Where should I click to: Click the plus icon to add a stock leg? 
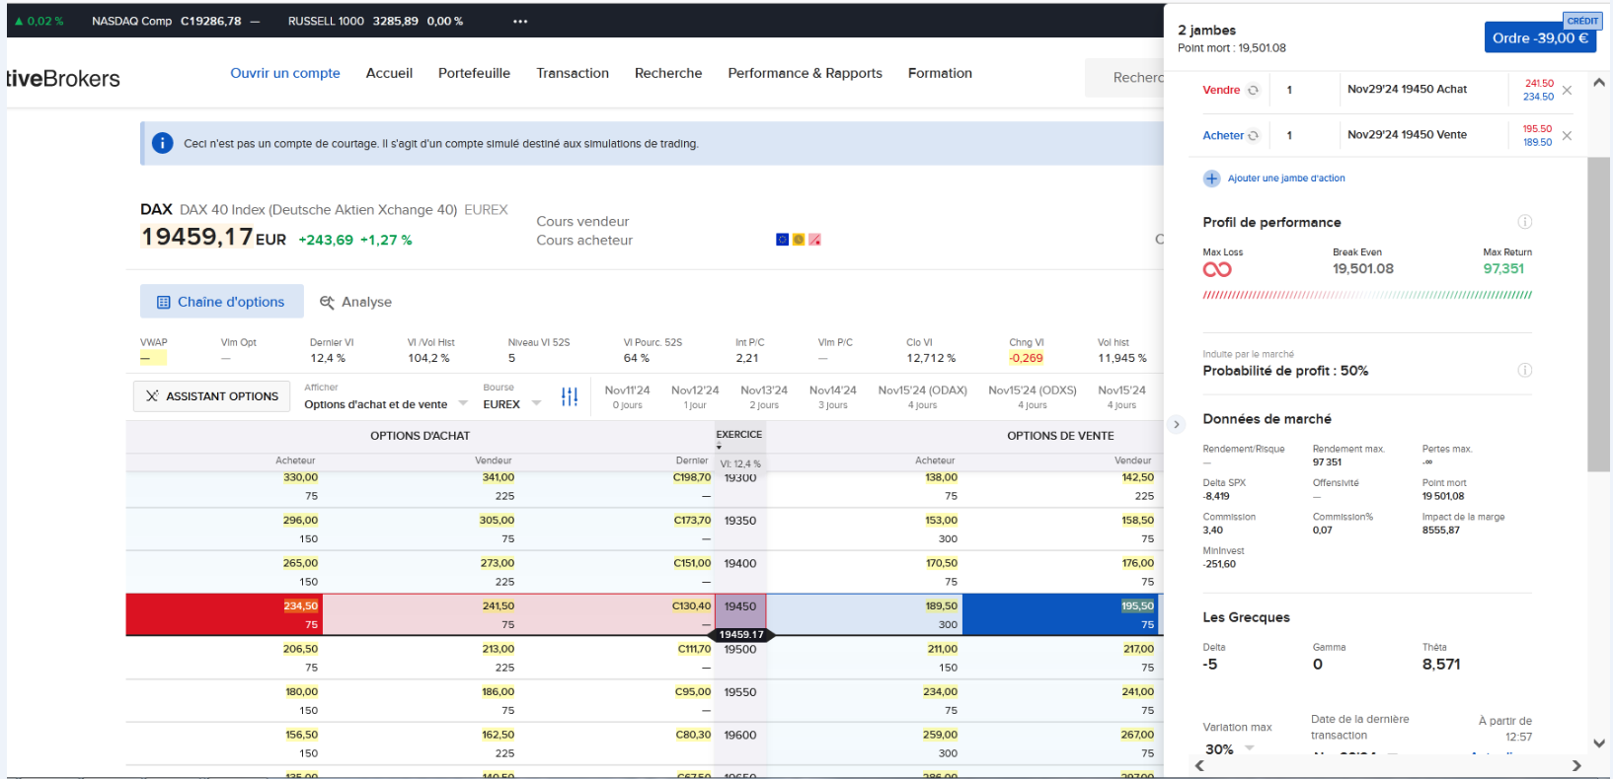point(1211,178)
